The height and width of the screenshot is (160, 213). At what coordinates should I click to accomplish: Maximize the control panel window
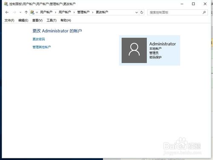coord(193,4)
